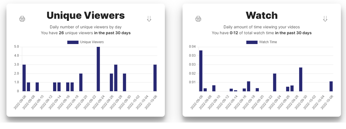Click the Unique Viewers legend color box
This screenshot has width=346, height=129.
73,42
